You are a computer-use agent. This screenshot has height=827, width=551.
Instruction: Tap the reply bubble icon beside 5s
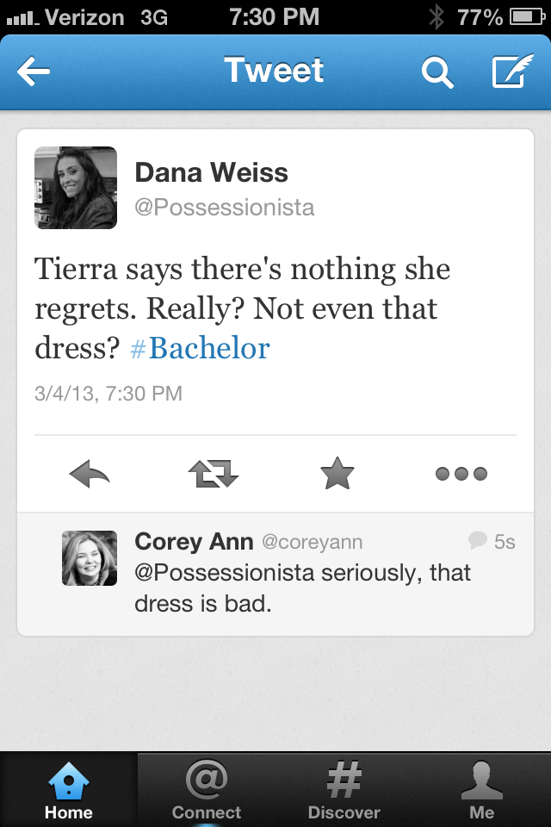477,540
